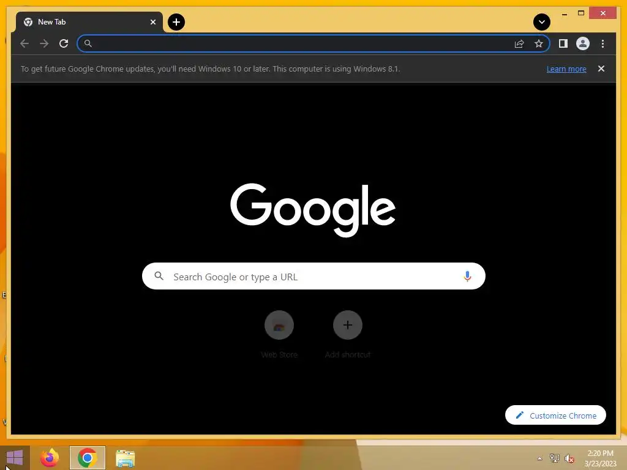Open the profile avatar menu

tap(583, 43)
